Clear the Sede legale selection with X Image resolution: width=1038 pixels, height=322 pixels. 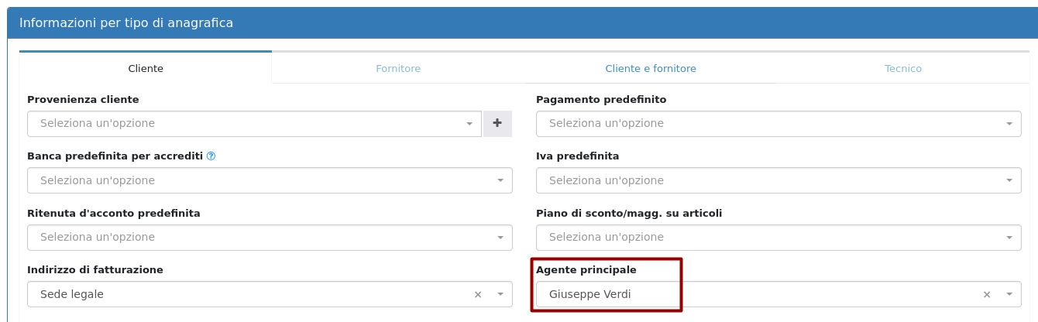point(478,294)
